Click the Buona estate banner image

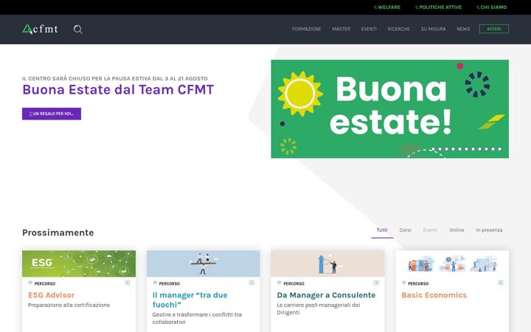click(390, 108)
